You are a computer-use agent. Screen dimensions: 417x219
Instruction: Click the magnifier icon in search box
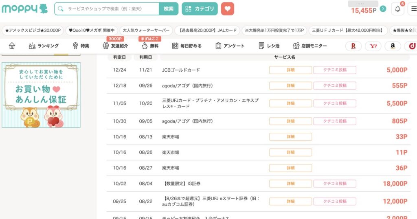61,9
